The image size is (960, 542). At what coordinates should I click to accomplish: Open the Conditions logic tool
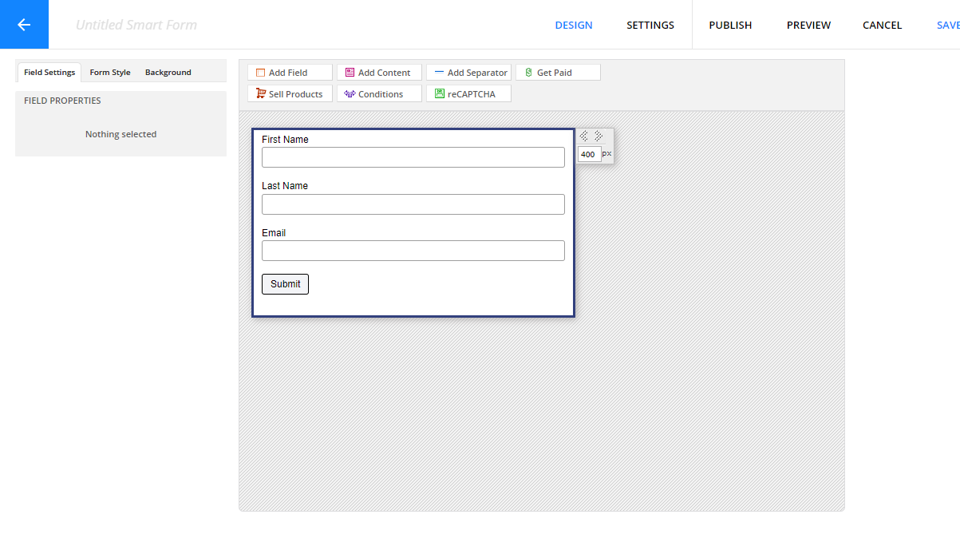pos(379,94)
